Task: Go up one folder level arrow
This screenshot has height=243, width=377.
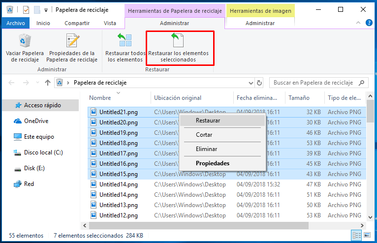Action: pos(48,83)
